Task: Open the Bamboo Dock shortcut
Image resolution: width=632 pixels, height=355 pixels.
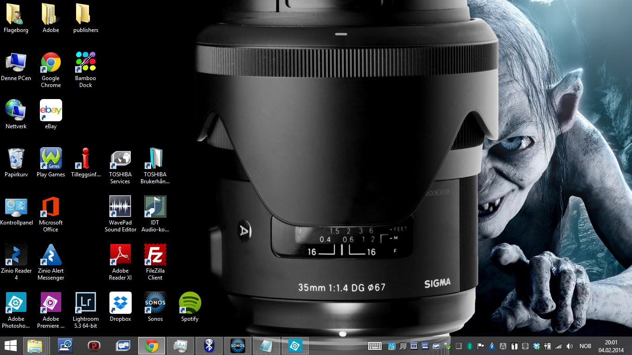Action: pyautogui.click(x=86, y=70)
